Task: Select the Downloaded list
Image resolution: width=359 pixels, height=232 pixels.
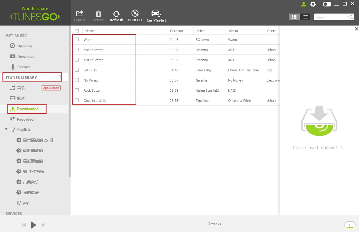Action: coord(24,109)
